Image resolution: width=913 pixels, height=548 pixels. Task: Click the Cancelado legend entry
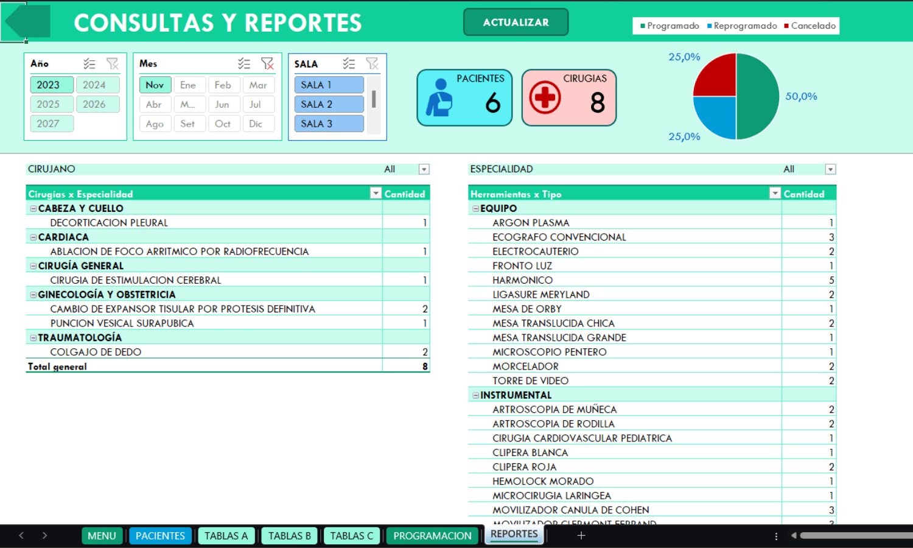coord(810,26)
